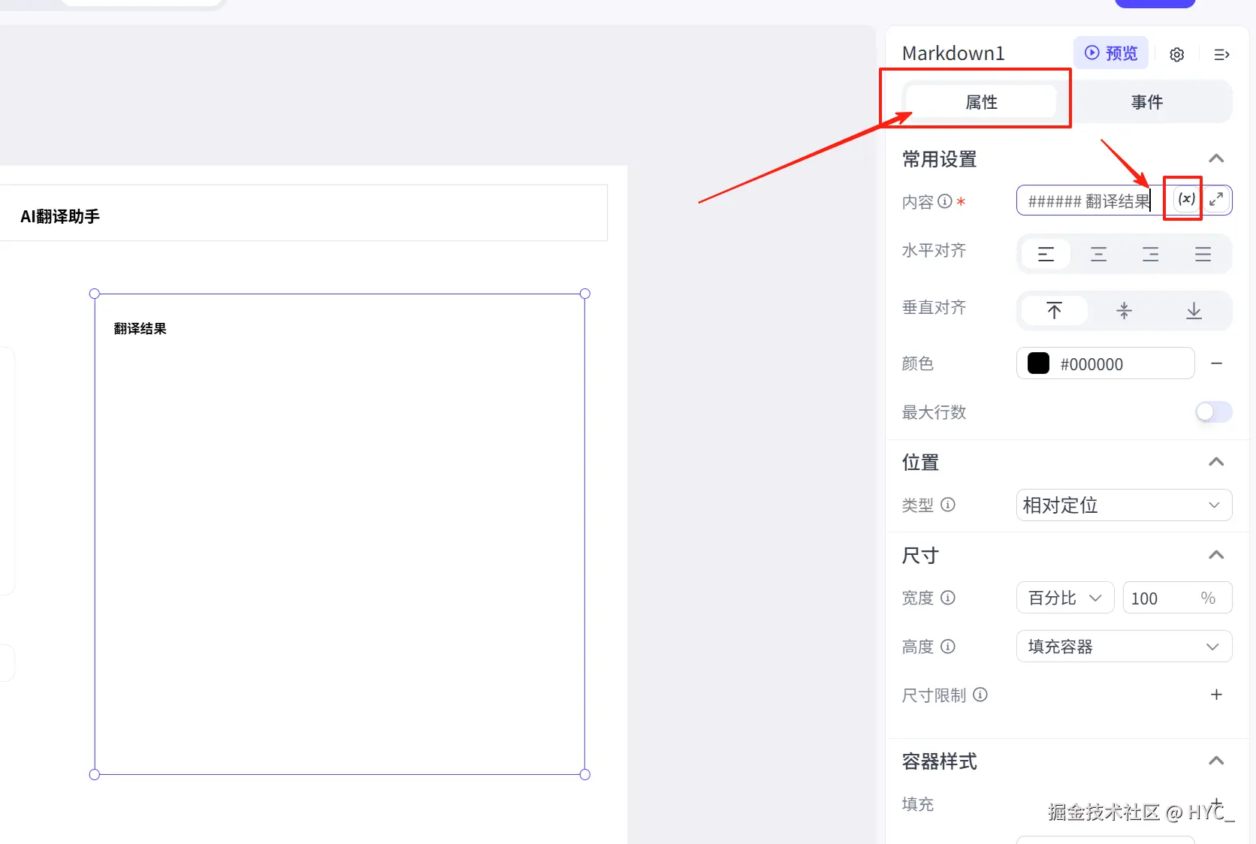Collapse the properties panel with the arrow icon
This screenshot has height=844, width=1256.
(x=1221, y=54)
